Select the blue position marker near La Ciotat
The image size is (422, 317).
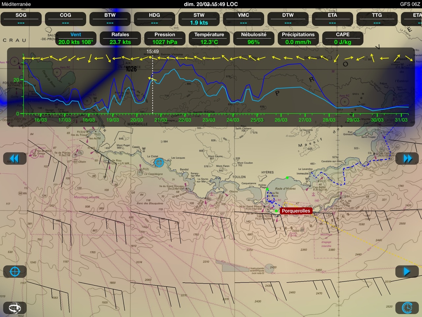pos(159,163)
